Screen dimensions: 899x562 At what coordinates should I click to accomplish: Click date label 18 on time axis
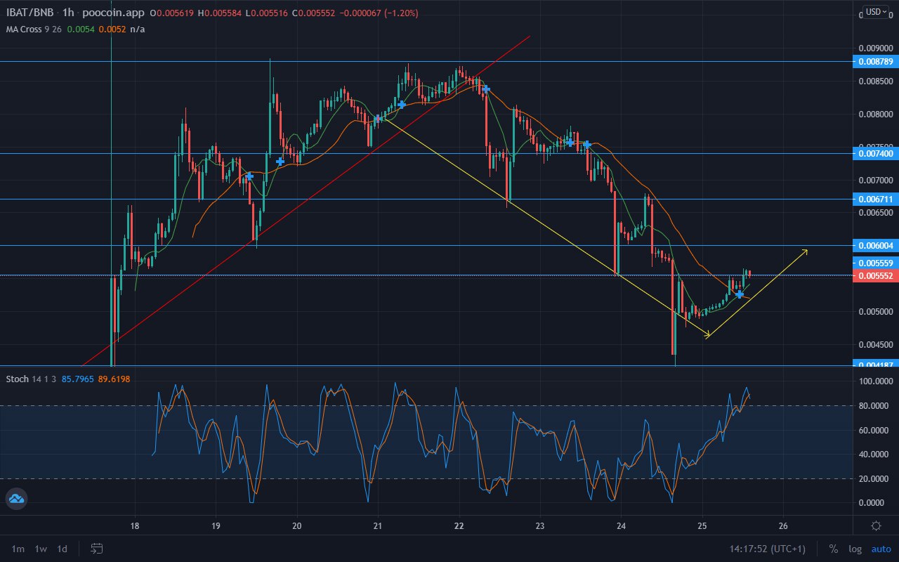pos(135,525)
